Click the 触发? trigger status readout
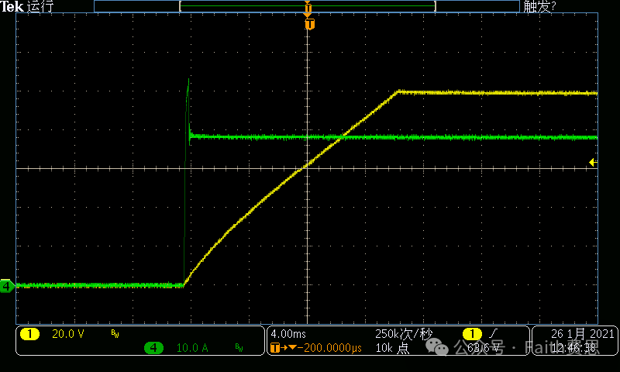620x372 pixels. click(539, 6)
